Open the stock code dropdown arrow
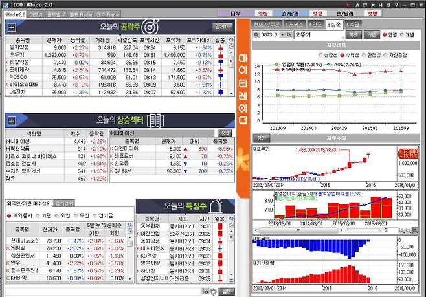Screen dimensions: 426x297 tap(282, 35)
